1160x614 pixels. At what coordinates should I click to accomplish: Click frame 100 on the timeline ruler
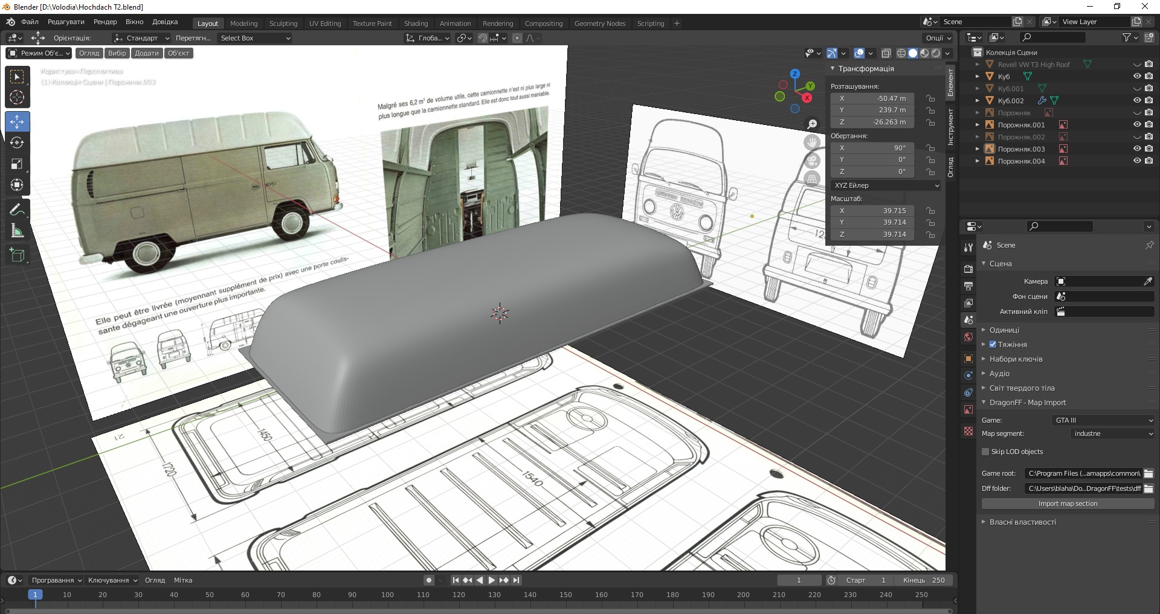[387, 595]
